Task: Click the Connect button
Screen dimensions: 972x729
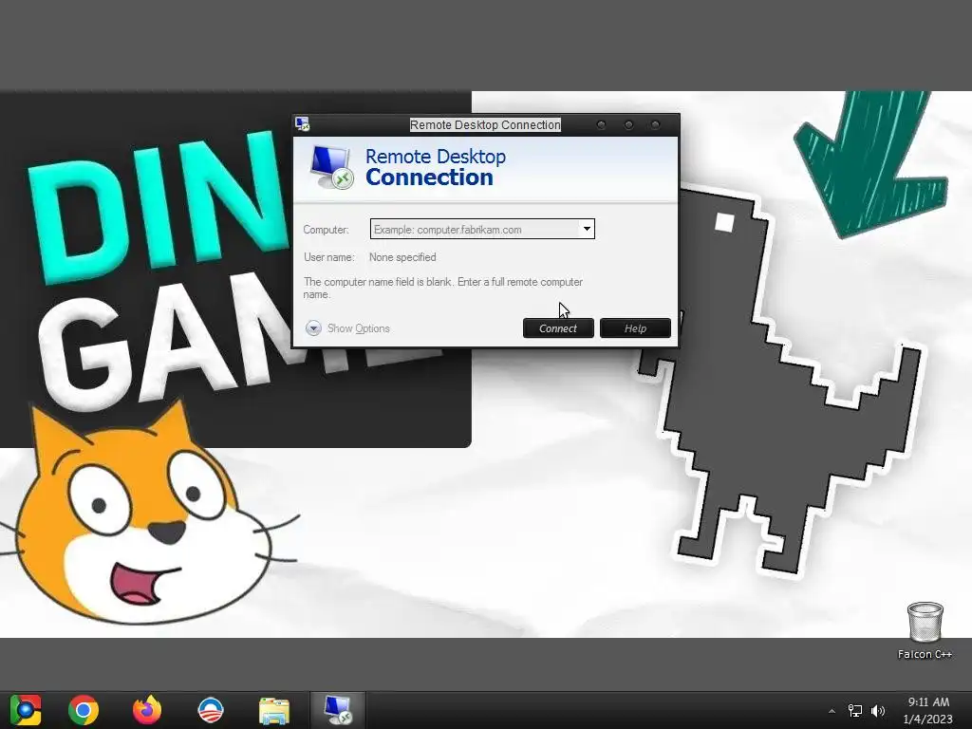Action: point(558,327)
